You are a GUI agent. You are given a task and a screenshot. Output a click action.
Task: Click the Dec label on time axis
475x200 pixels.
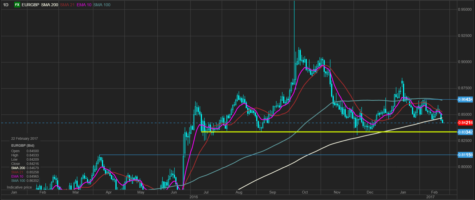pyautogui.click(x=370, y=192)
